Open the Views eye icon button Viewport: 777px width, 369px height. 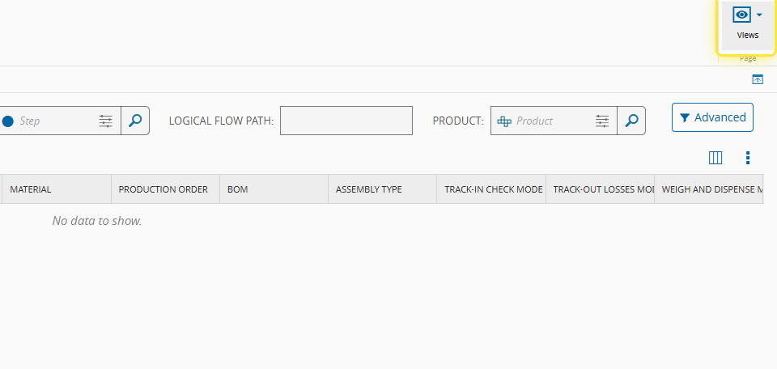[x=743, y=15]
